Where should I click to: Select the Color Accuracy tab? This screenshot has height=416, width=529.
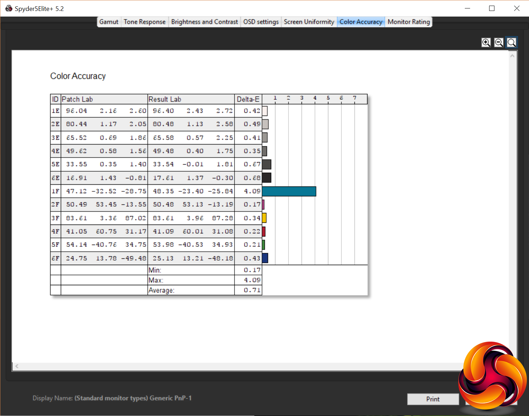pyautogui.click(x=361, y=22)
